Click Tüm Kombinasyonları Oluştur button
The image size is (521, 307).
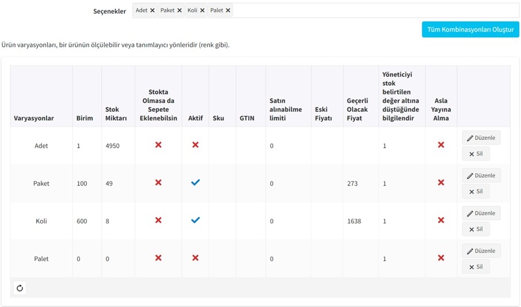tap(470, 29)
